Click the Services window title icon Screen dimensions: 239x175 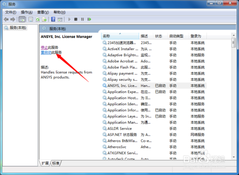(x=5, y=4)
